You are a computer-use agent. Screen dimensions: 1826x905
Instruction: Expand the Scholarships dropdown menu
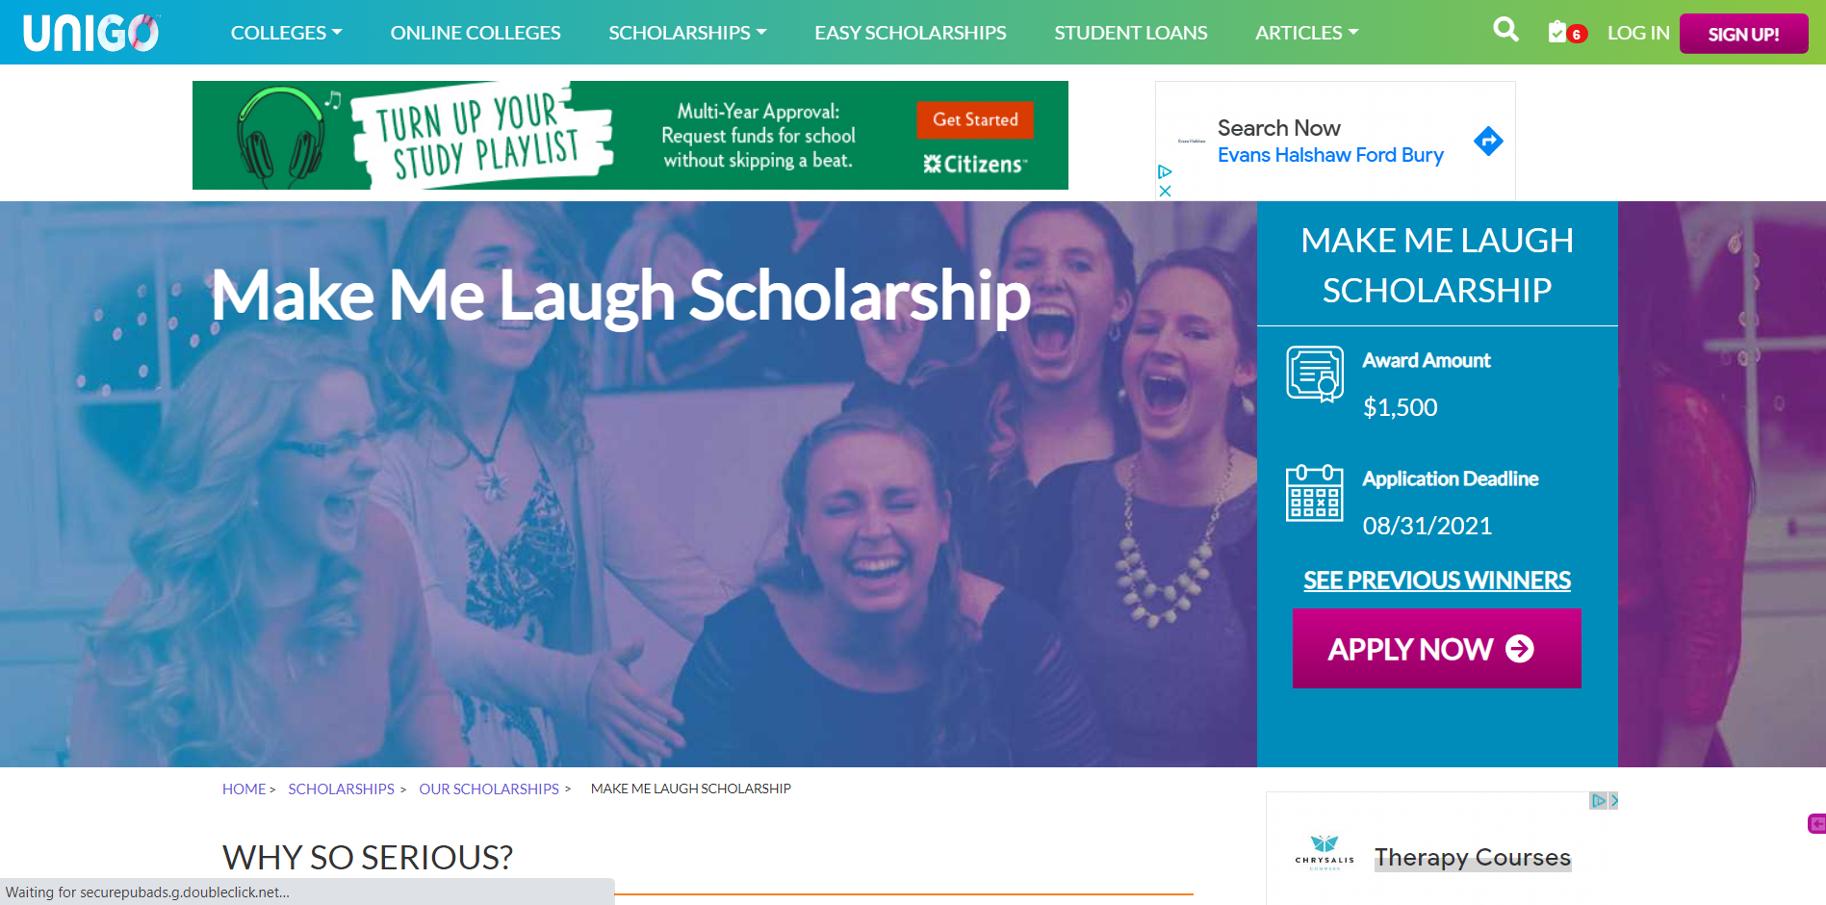pos(687,33)
